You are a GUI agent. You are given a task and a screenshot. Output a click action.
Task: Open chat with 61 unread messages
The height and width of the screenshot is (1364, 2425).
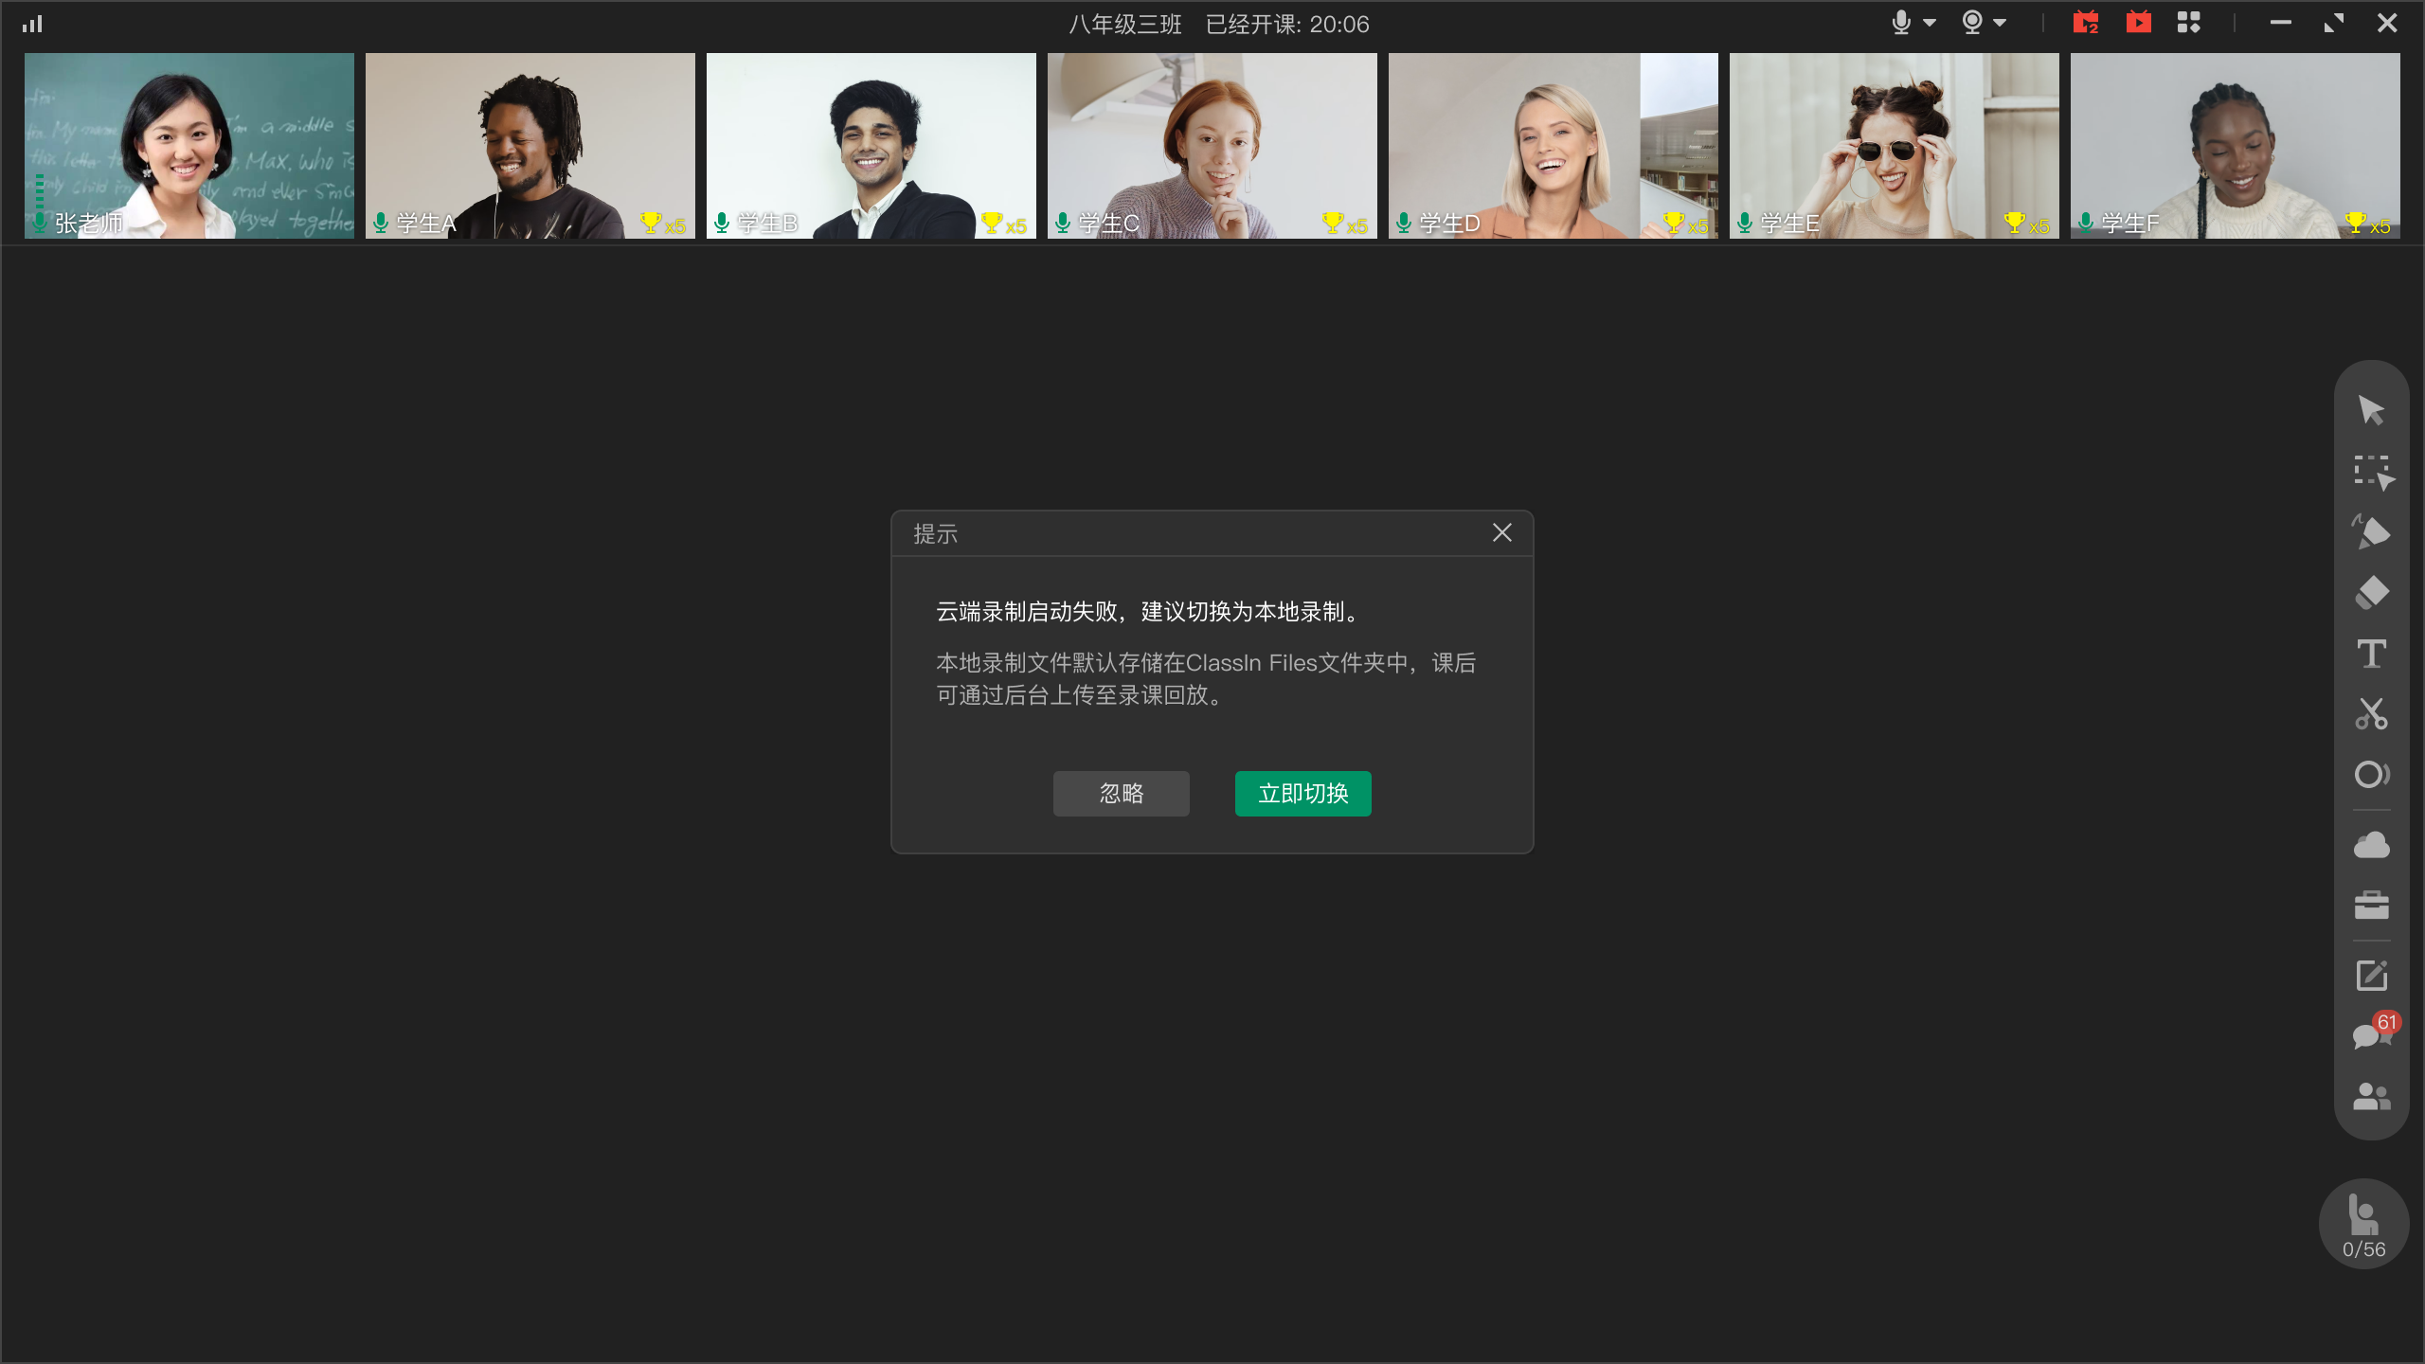(2371, 1034)
